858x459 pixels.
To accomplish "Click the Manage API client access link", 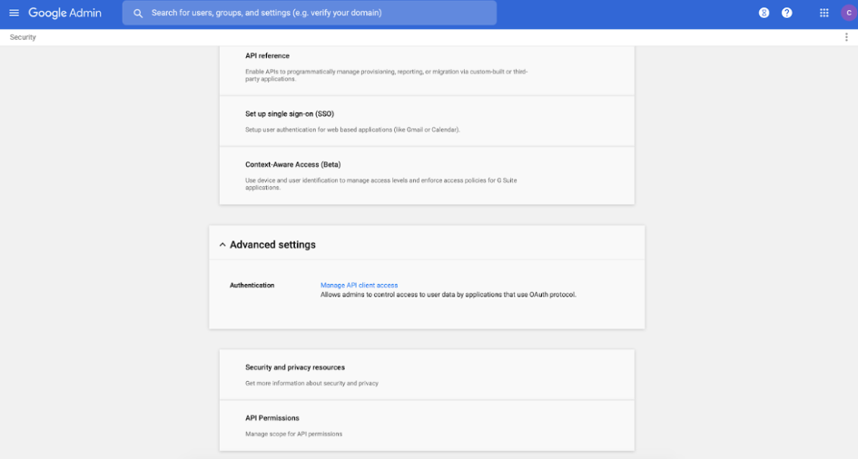I will [x=359, y=285].
